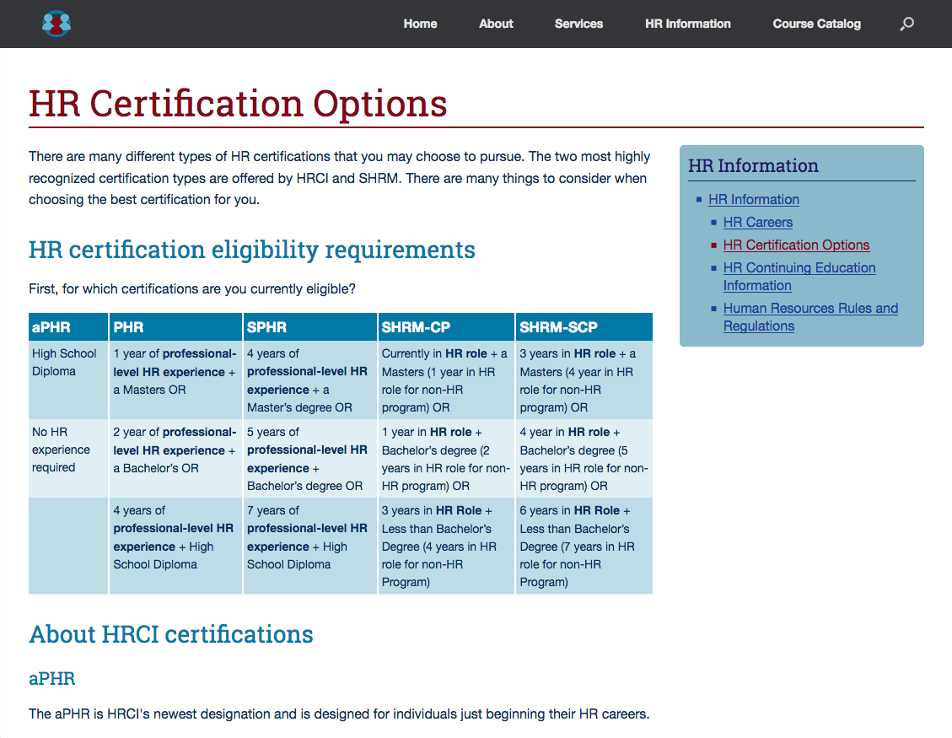This screenshot has height=738, width=952.
Task: Go to the Home menu item
Action: point(420,24)
